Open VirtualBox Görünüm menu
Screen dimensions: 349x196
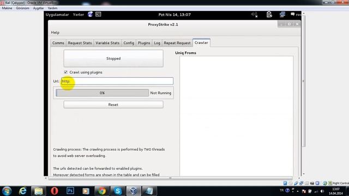pyautogui.click(x=22, y=8)
